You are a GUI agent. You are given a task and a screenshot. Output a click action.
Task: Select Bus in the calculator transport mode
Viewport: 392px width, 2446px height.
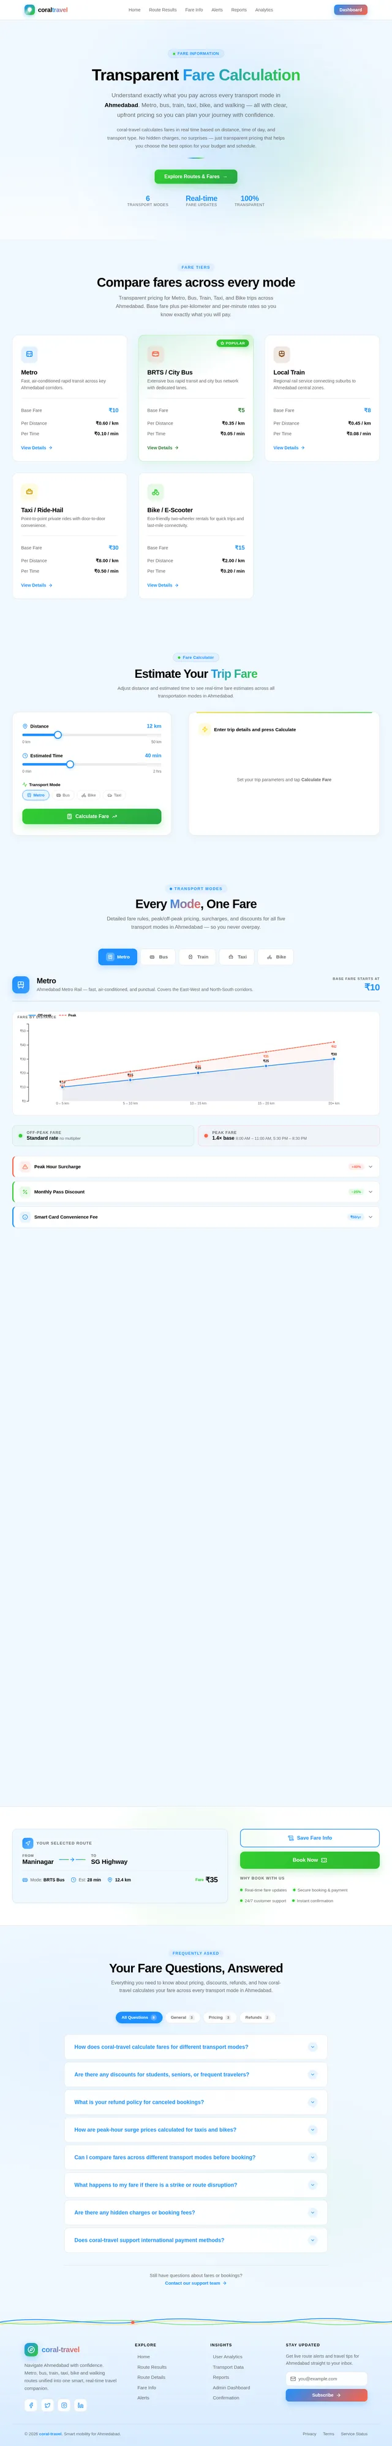tap(62, 794)
